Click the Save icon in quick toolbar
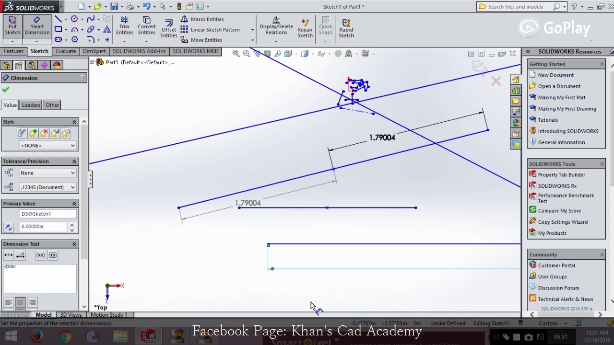This screenshot has width=614, height=345. (114, 6)
